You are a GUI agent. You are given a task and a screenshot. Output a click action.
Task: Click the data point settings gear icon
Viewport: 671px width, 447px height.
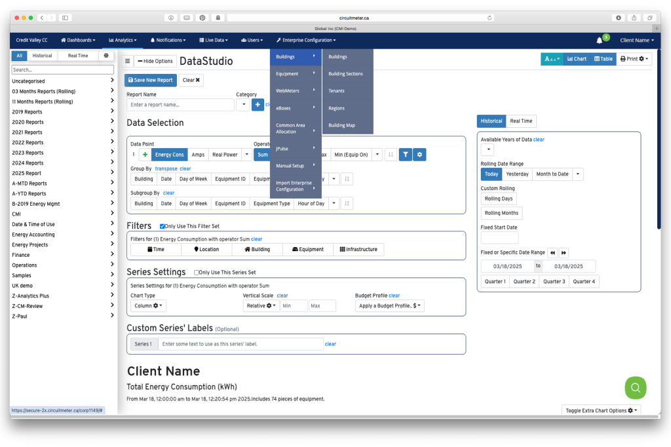420,155
